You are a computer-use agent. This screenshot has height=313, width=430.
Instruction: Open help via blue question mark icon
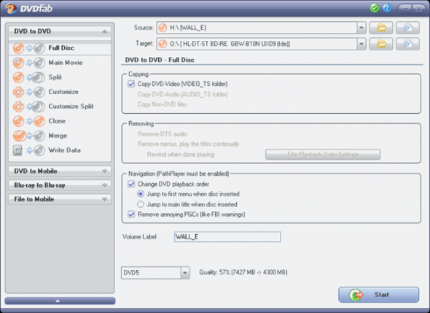pos(387,8)
